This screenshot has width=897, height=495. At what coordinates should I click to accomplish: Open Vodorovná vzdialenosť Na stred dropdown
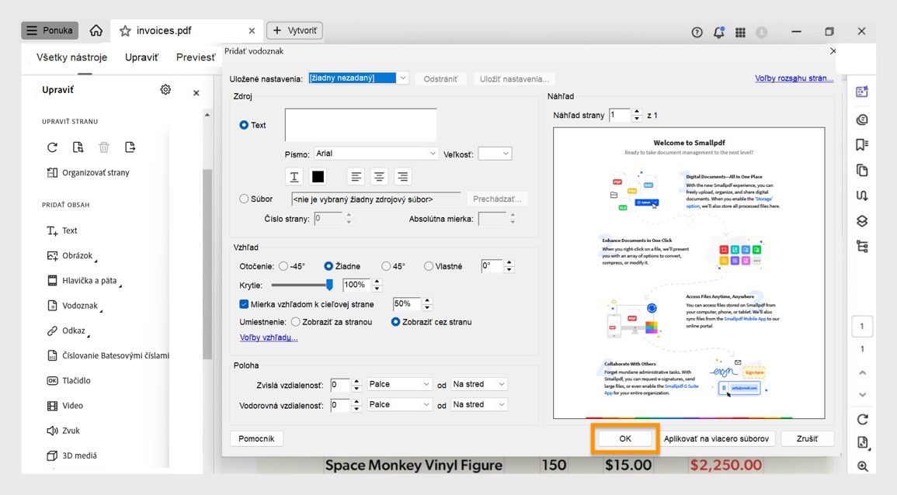(x=479, y=405)
